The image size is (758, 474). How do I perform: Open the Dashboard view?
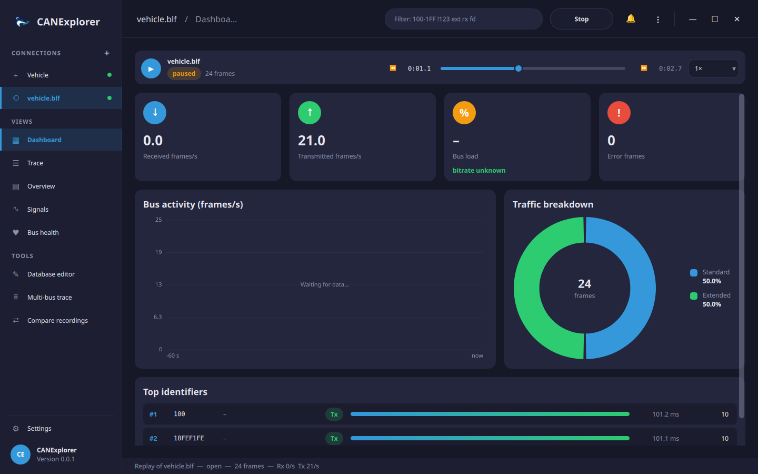coord(61,140)
